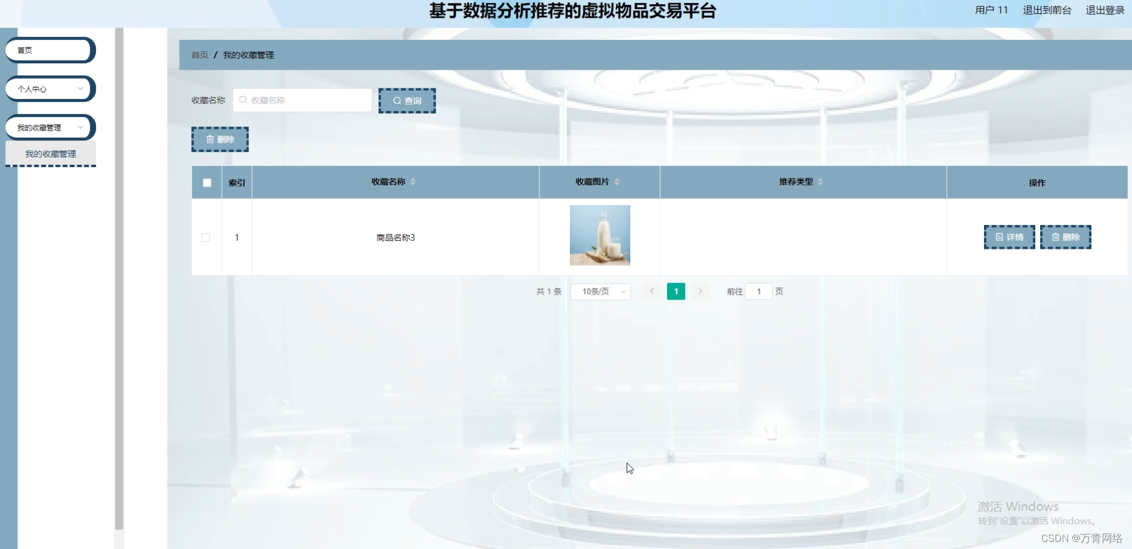The image size is (1132, 549).
Task: Click the 前往 page number input field
Action: coord(758,291)
